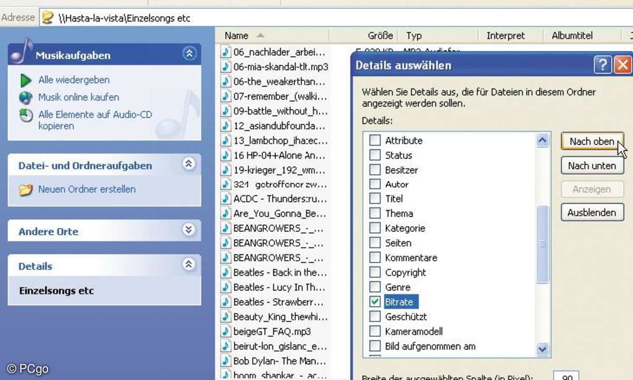Open the Musik online kaufen link
The width and height of the screenshot is (633, 380).
coord(79,98)
